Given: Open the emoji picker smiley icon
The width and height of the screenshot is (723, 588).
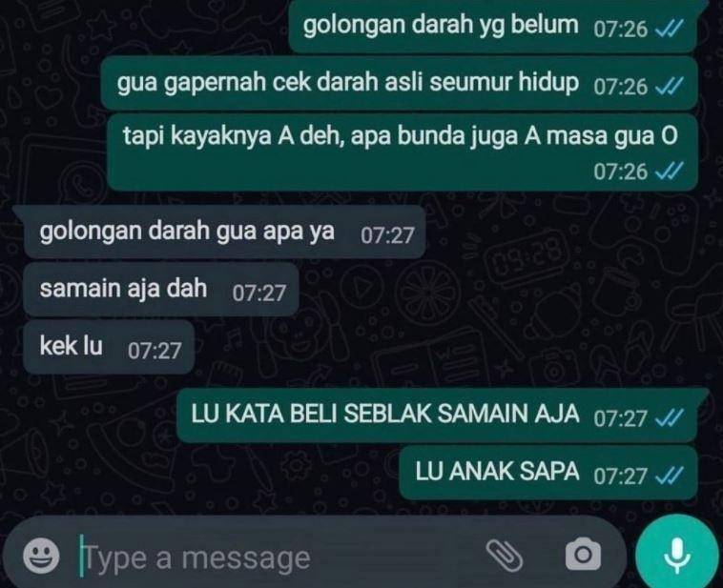Looking at the screenshot, I should pyautogui.click(x=42, y=557).
